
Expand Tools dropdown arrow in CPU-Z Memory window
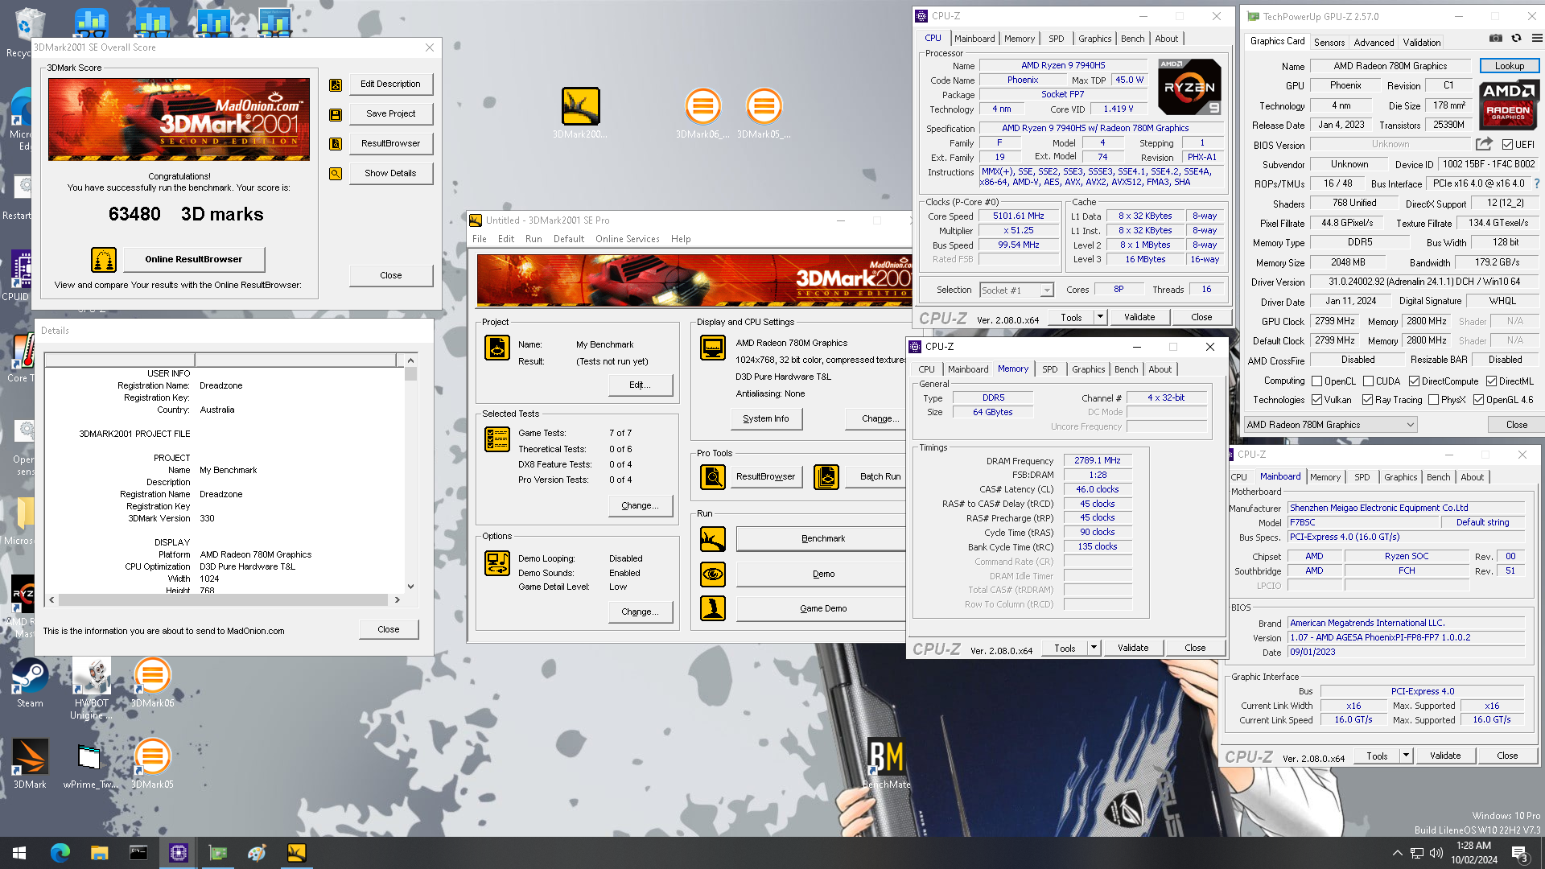(x=1094, y=648)
